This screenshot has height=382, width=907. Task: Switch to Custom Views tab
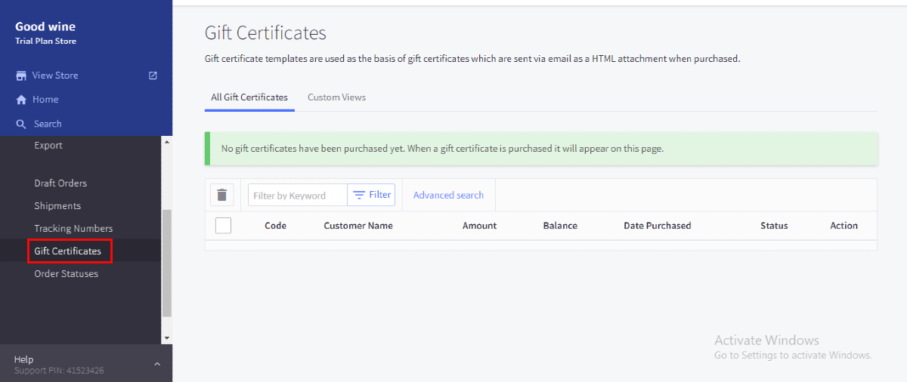click(336, 97)
